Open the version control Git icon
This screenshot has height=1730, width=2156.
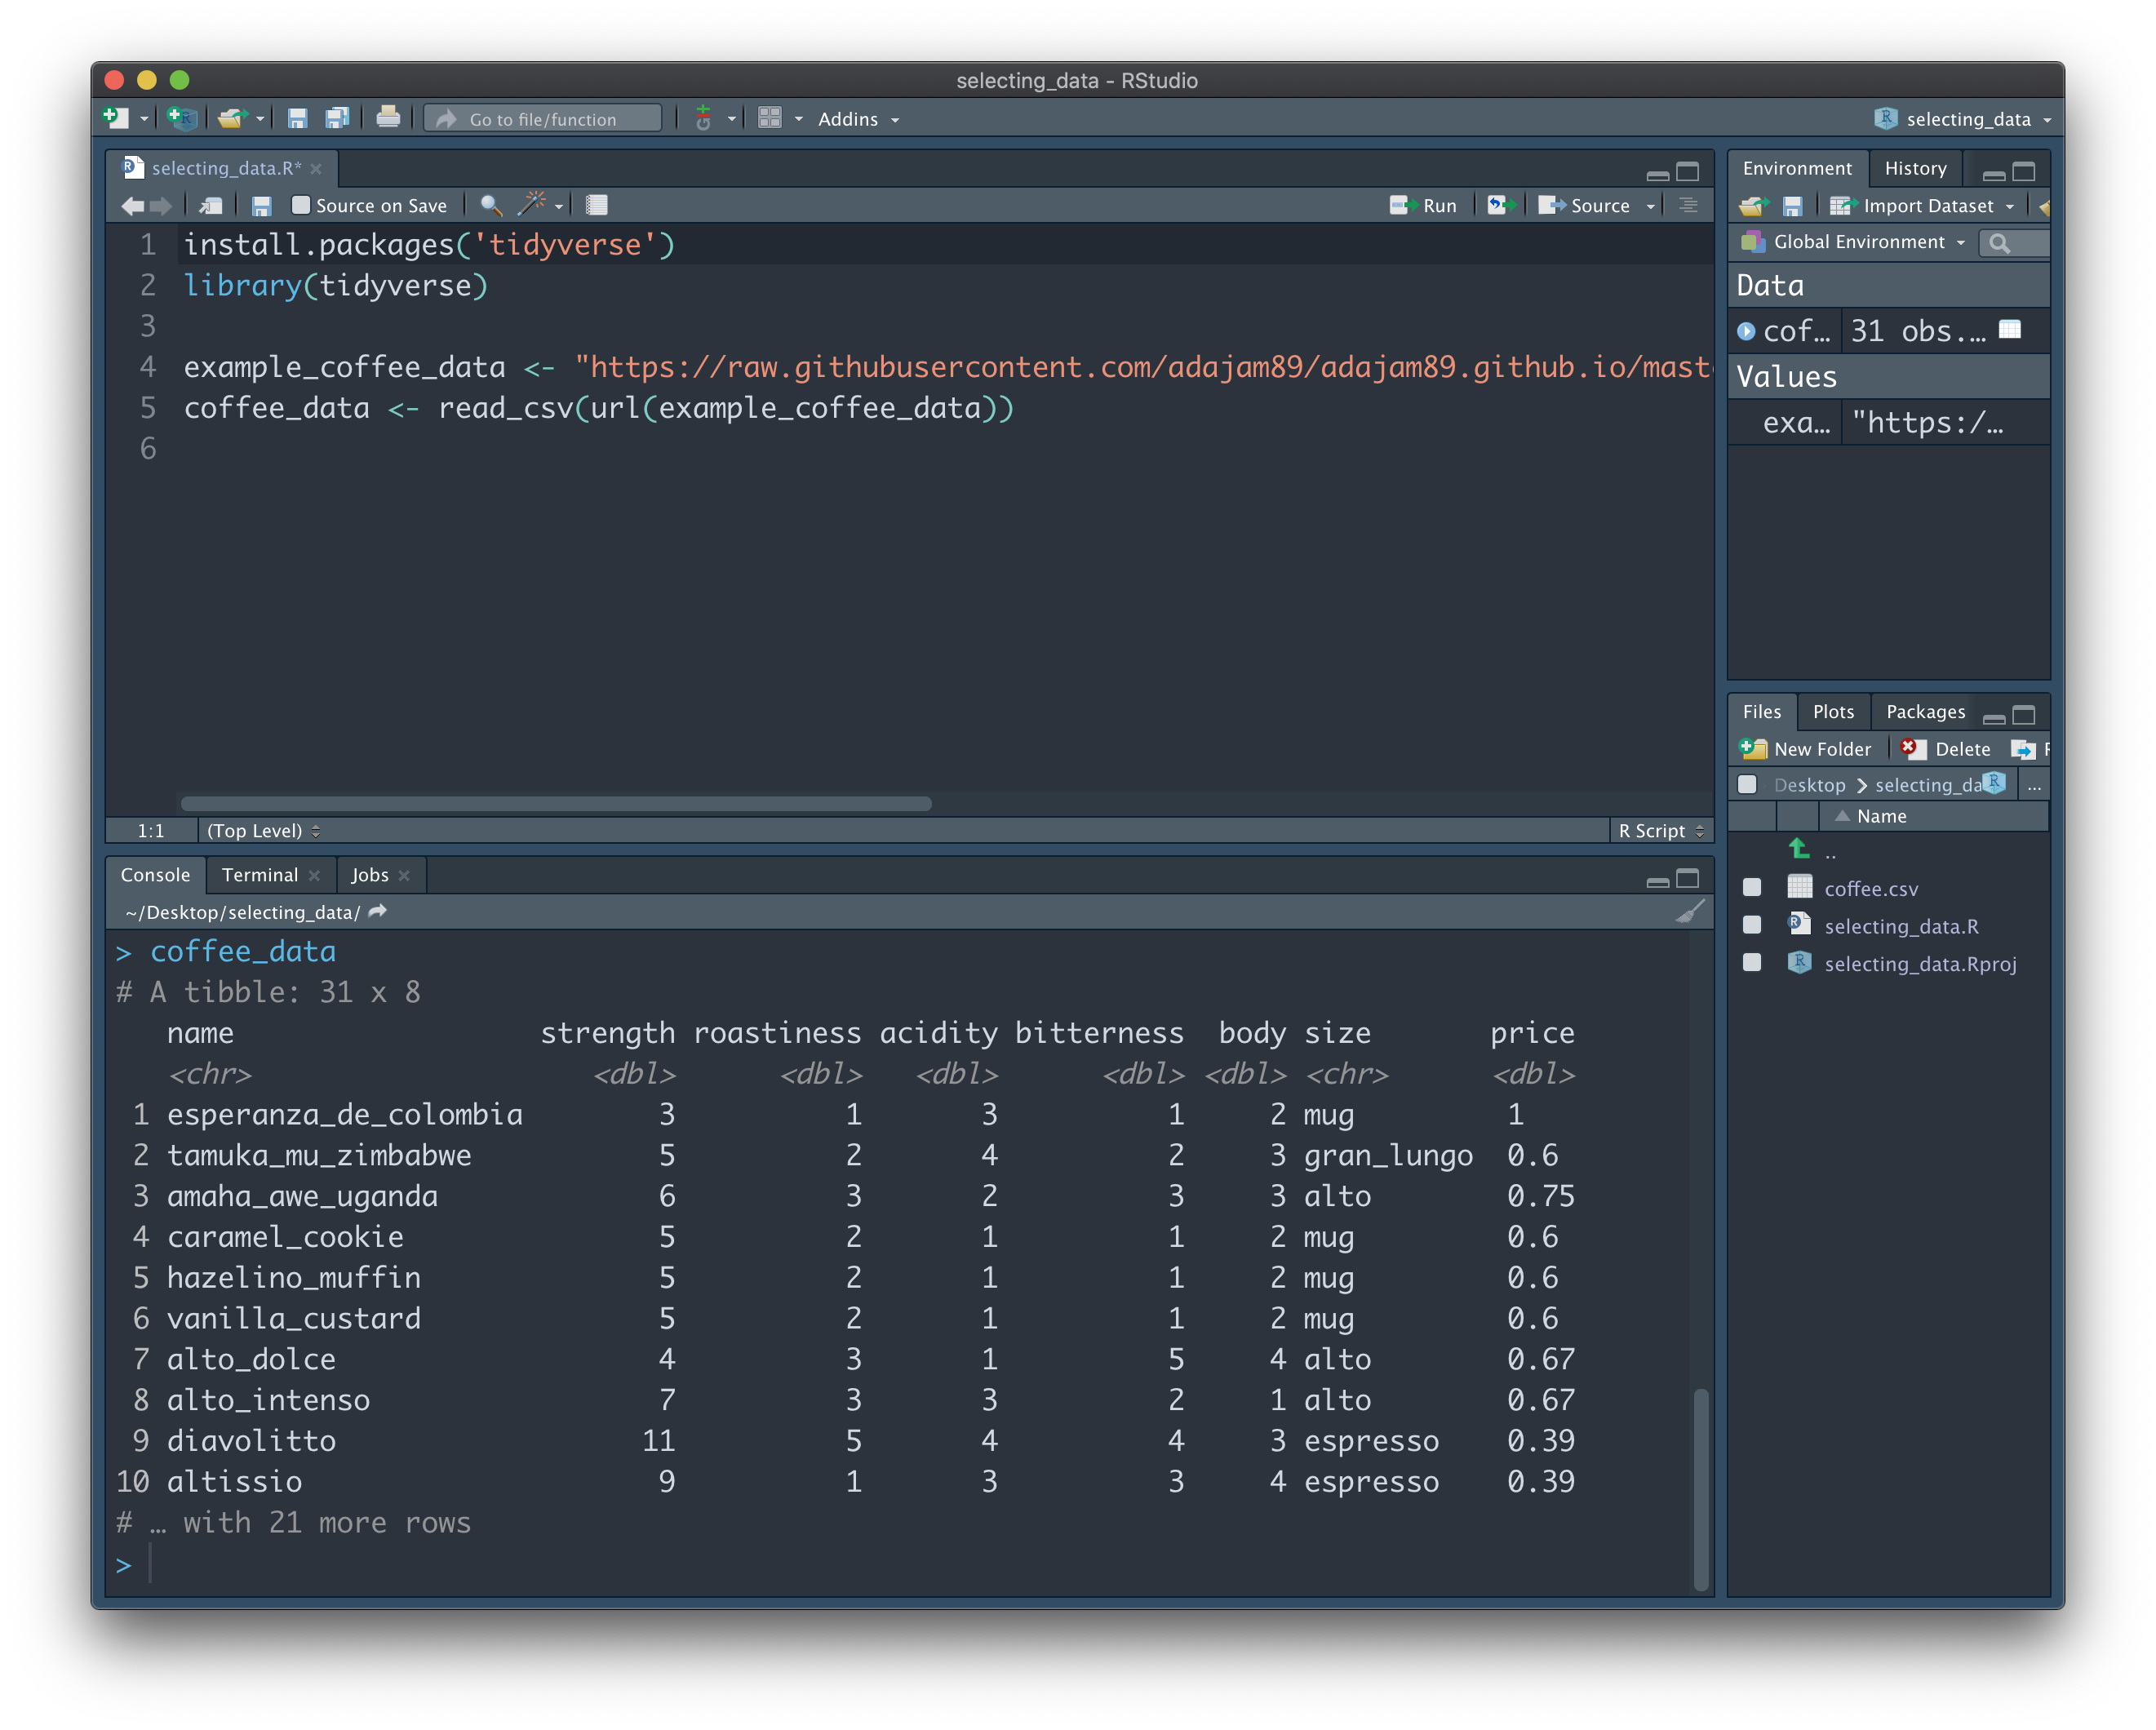pos(703,118)
